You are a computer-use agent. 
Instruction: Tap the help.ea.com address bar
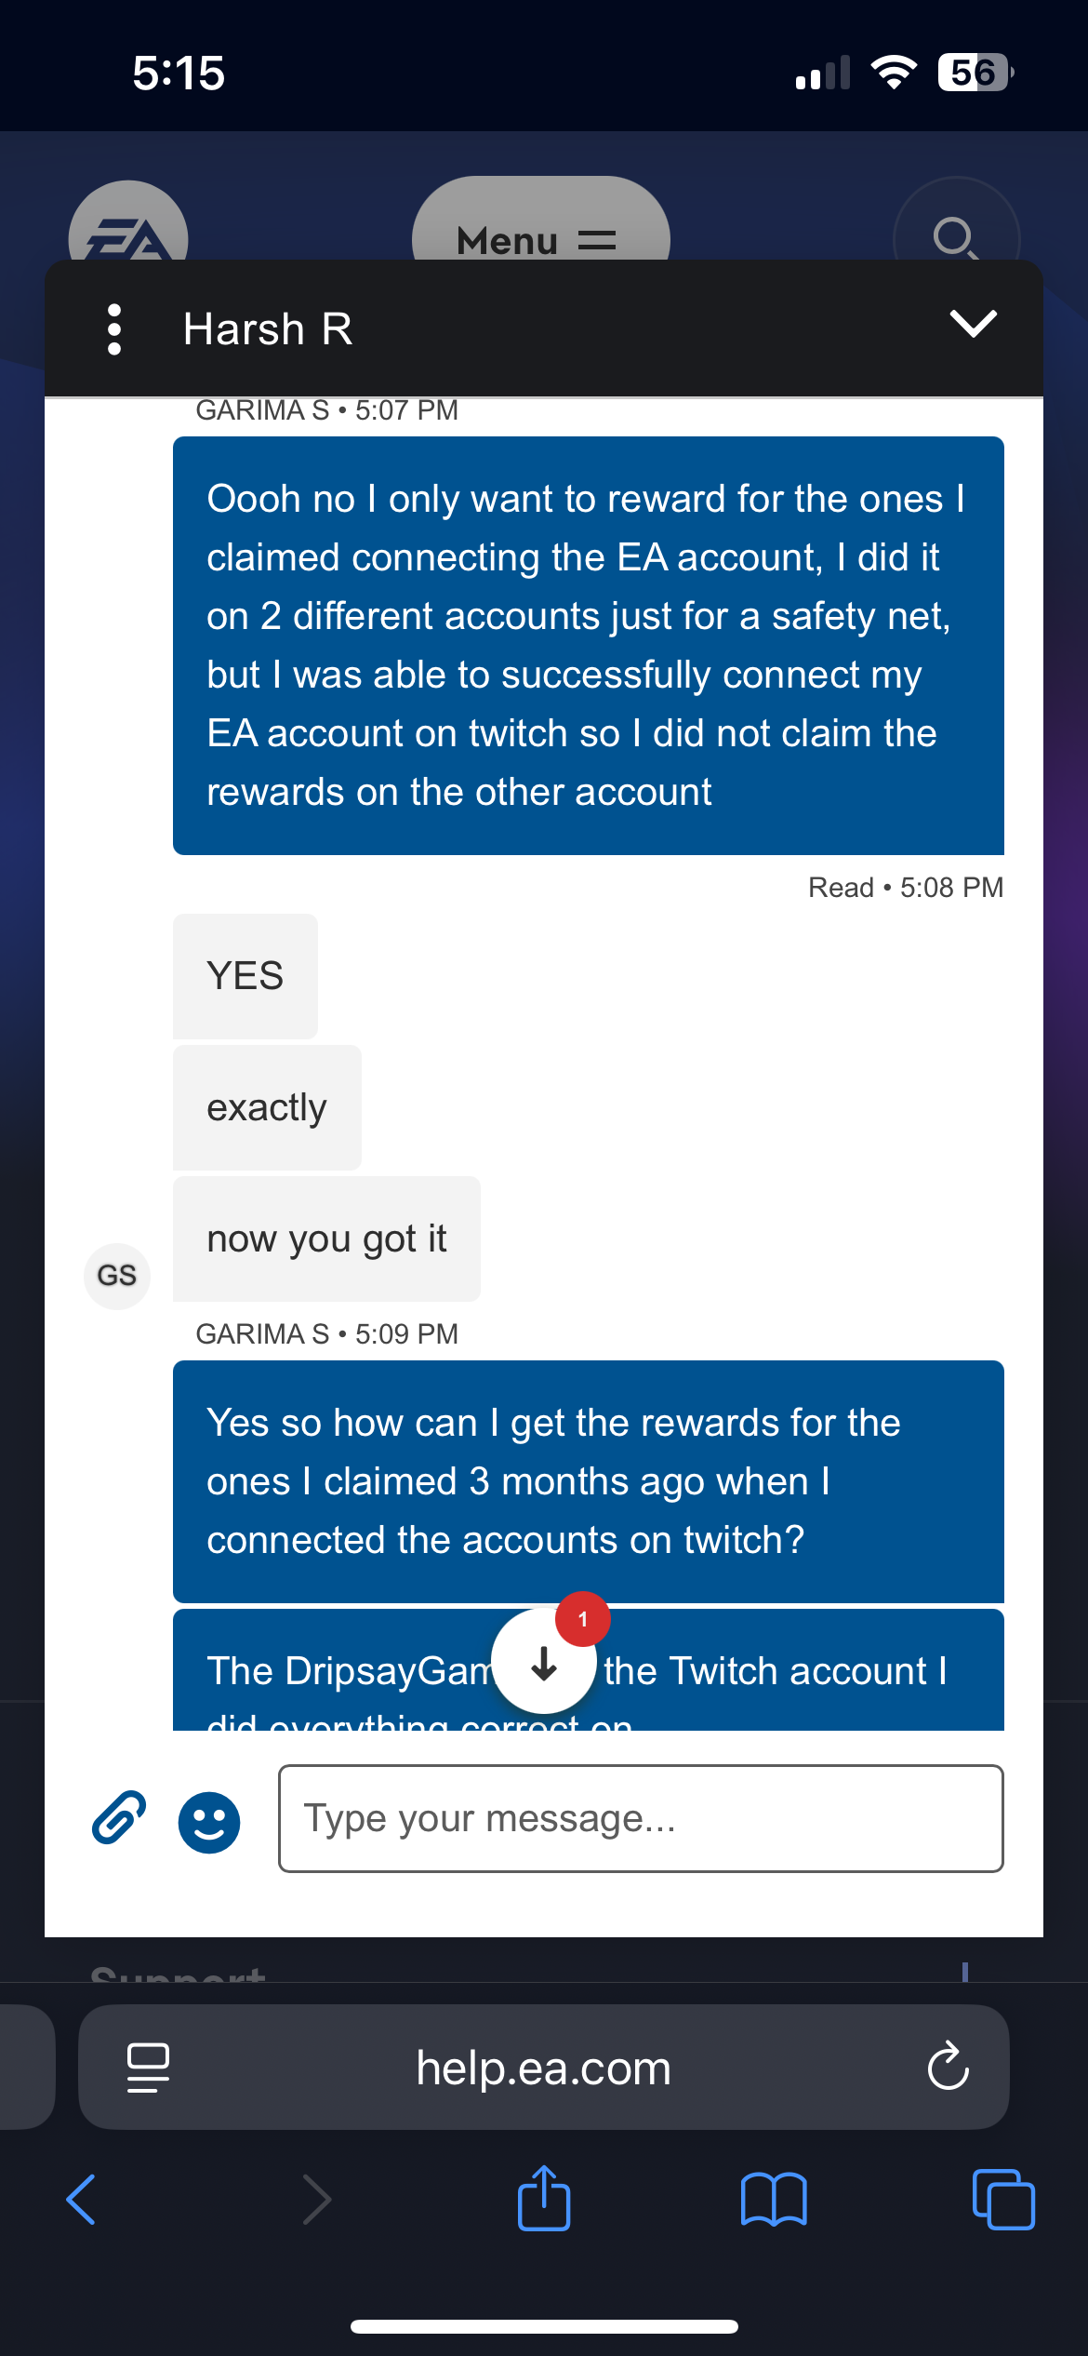(543, 2067)
